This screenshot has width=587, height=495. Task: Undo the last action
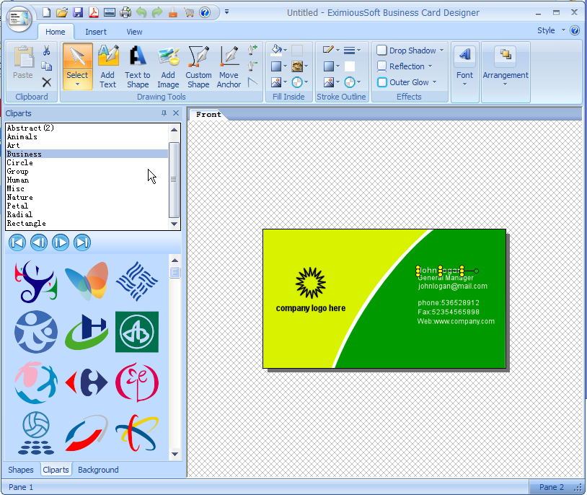tap(141, 12)
